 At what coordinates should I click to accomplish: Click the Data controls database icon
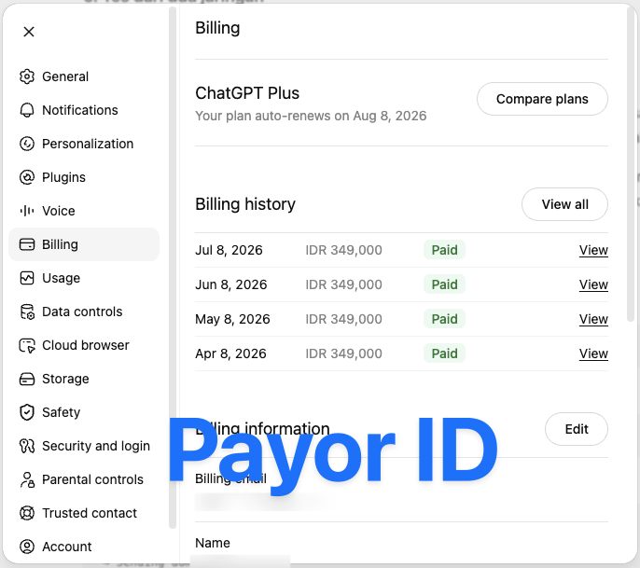[27, 312]
